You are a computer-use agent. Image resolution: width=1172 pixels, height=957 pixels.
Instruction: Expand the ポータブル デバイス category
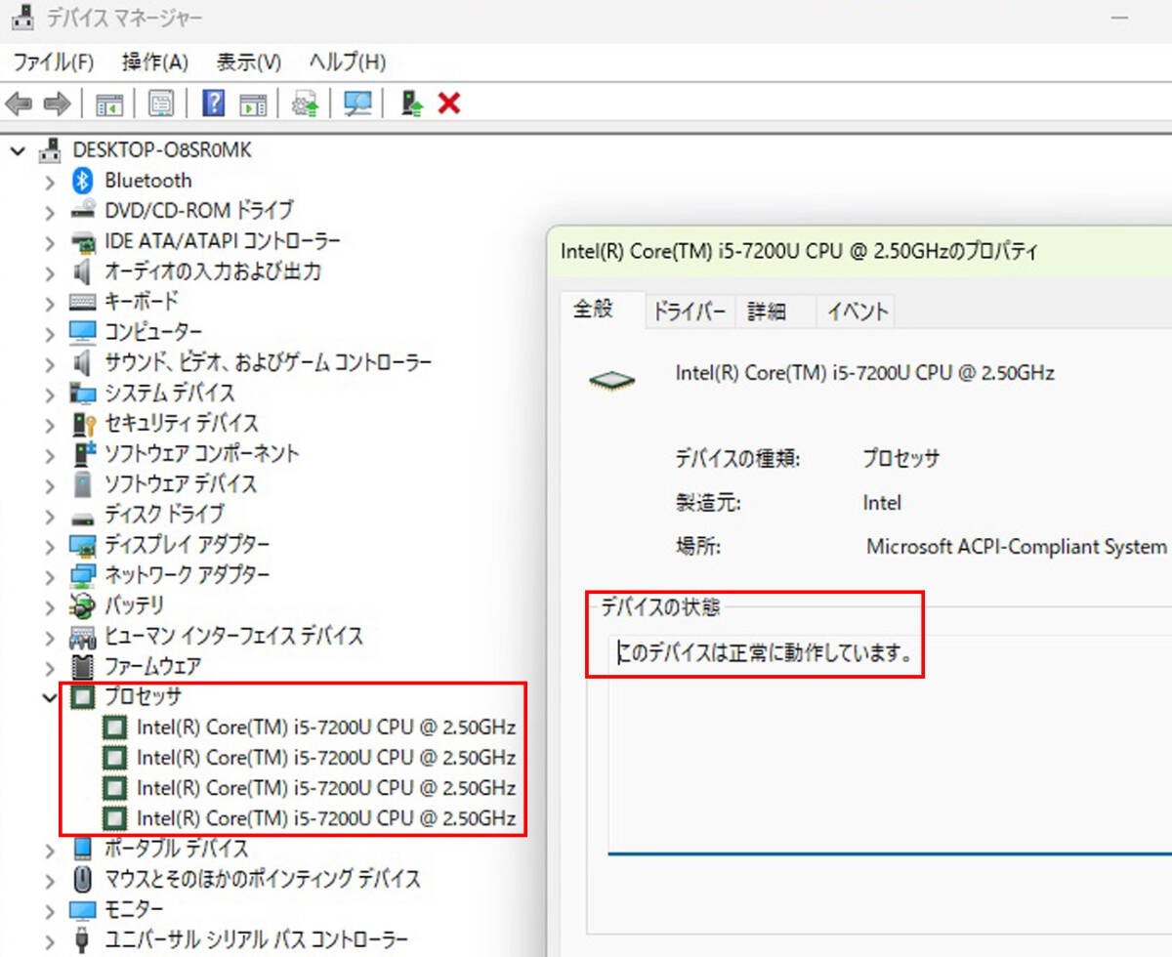[50, 849]
